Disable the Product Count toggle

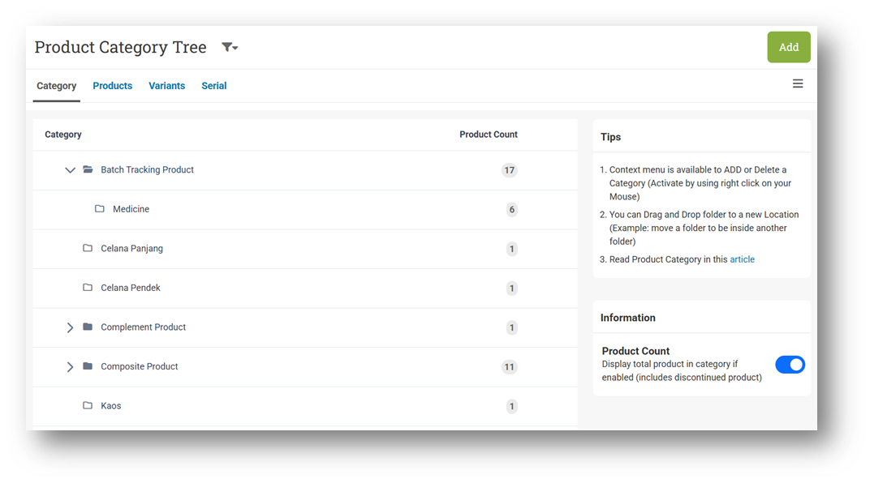(790, 365)
